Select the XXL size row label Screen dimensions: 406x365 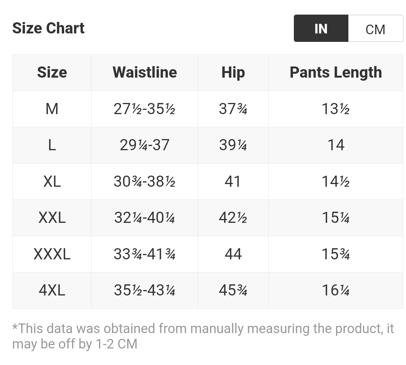[52, 218]
